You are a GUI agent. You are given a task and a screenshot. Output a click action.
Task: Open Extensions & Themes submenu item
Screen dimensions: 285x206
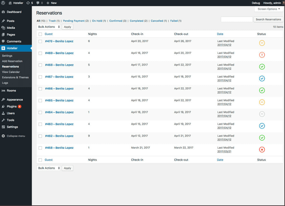click(x=15, y=77)
